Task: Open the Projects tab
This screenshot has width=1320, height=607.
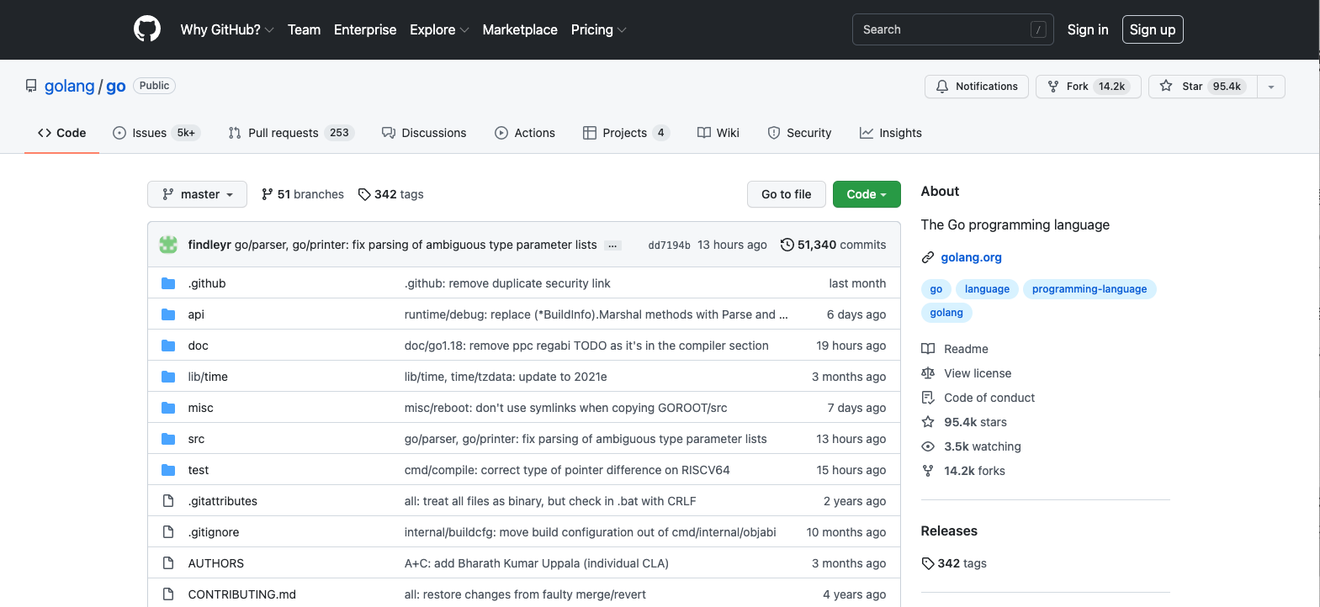Action: click(x=626, y=133)
